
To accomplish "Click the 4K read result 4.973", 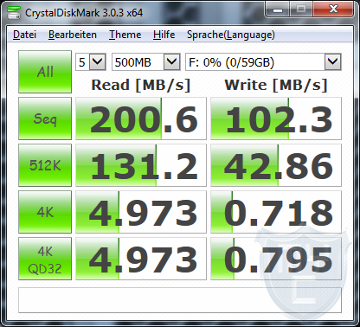I will [x=141, y=212].
